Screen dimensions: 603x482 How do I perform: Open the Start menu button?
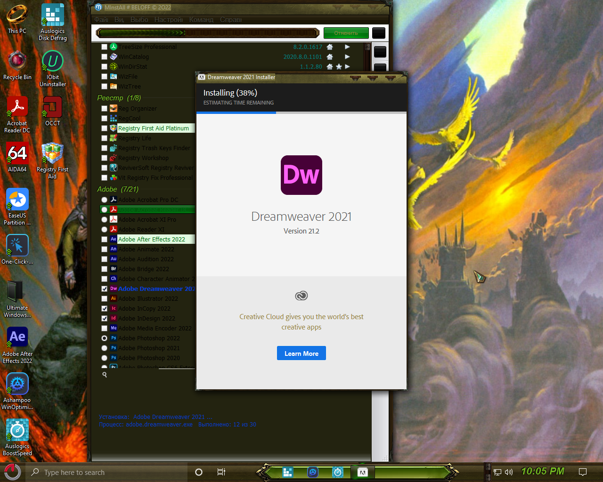(12, 472)
